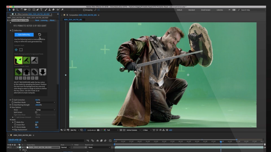Click the Licensing link in Effect Controls

[44, 20]
